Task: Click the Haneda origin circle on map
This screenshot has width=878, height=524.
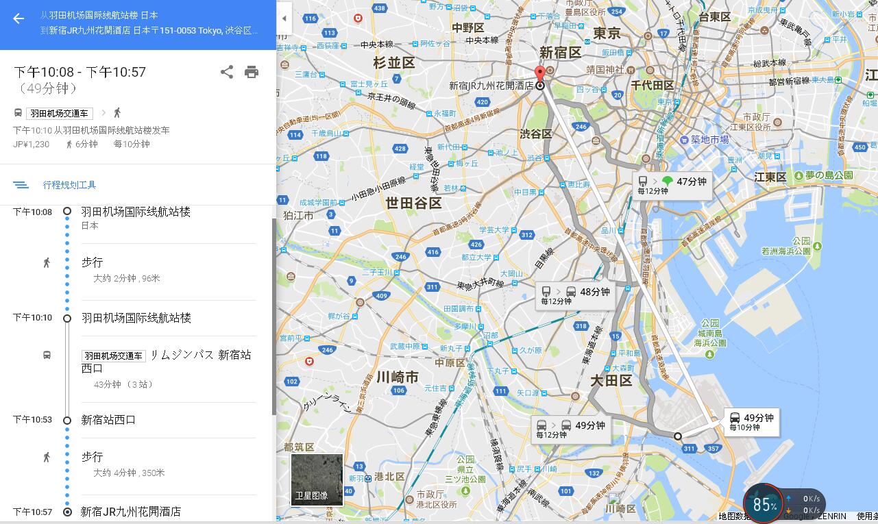Action: click(x=677, y=436)
